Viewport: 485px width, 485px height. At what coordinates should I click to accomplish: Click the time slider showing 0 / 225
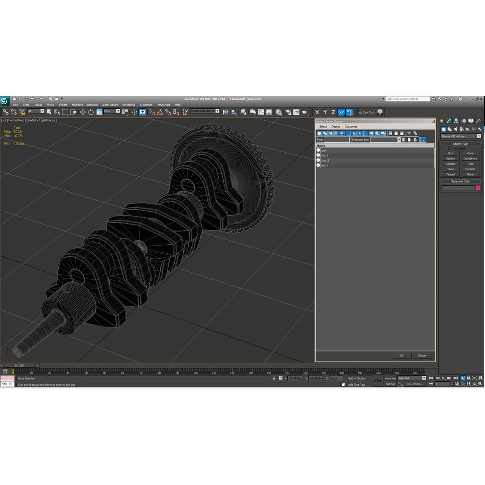tap(19, 365)
